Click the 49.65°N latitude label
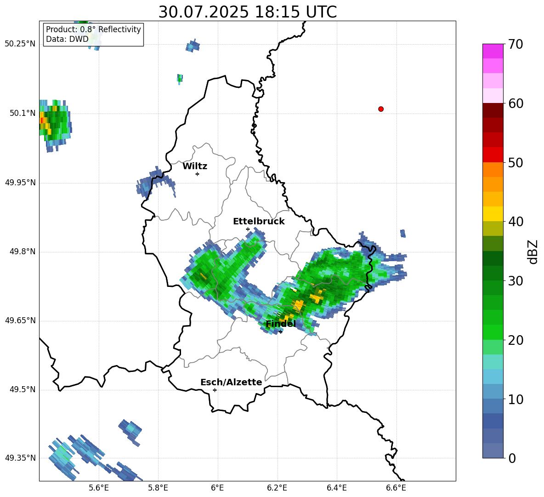This screenshot has width=544, height=497. [20, 320]
